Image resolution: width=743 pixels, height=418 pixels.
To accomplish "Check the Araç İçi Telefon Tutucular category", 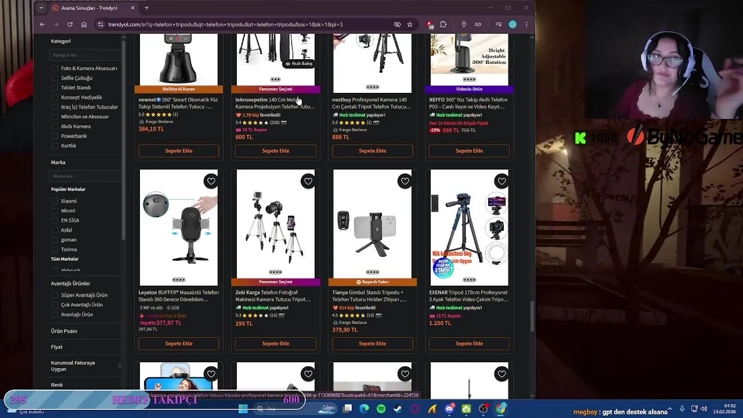I will click(55, 107).
